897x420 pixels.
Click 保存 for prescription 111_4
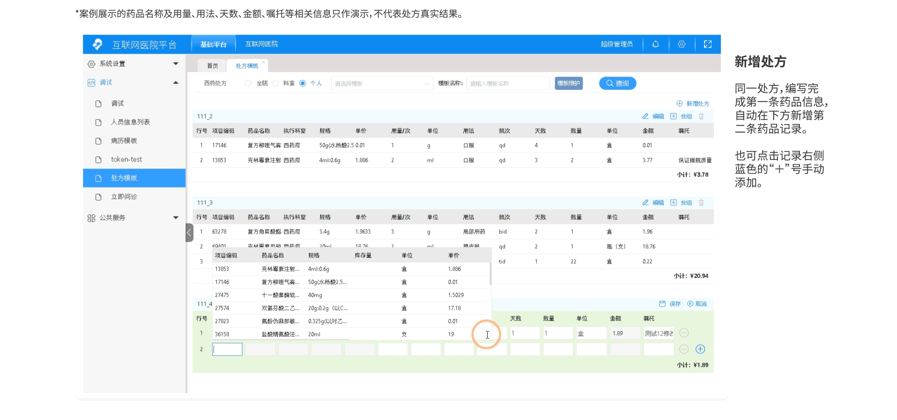(670, 304)
